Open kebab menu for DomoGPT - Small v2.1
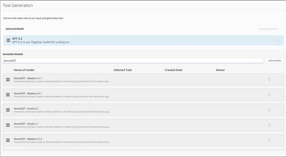 tap(269, 110)
